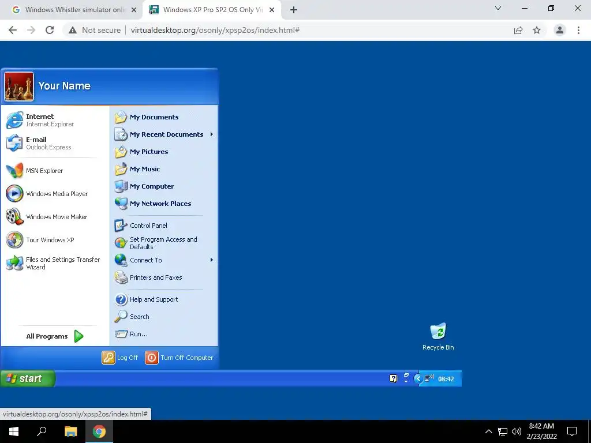This screenshot has width=591, height=443.
Task: Open the MSN Explorer butterfly icon
Action: coord(14,171)
